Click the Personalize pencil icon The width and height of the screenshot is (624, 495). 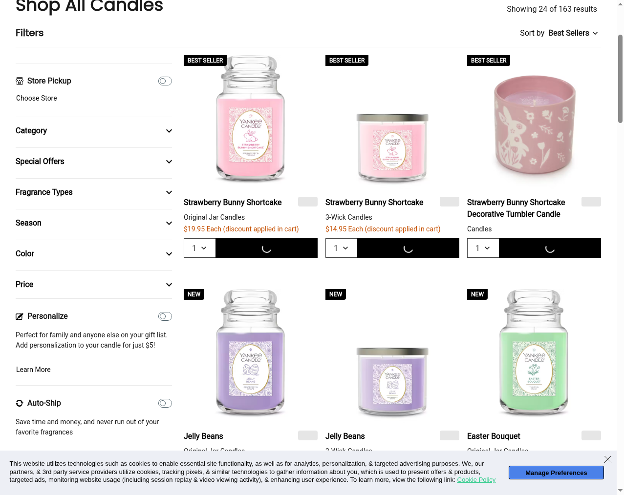tap(20, 316)
